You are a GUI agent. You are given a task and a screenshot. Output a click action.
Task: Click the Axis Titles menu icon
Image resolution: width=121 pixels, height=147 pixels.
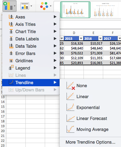pyautogui.click(x=11, y=24)
